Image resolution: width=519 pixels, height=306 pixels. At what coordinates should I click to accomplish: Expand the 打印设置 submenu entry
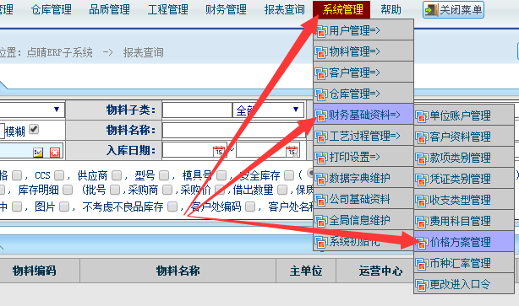(x=363, y=157)
